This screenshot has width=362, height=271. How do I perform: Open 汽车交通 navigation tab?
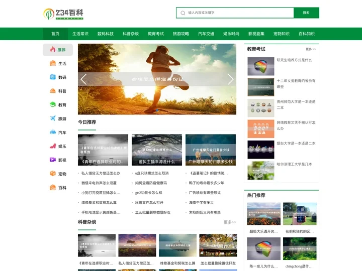pyautogui.click(x=206, y=34)
